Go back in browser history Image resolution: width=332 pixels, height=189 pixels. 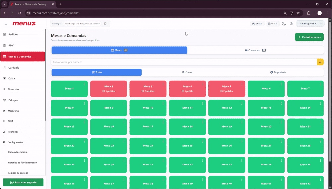click(5, 13)
